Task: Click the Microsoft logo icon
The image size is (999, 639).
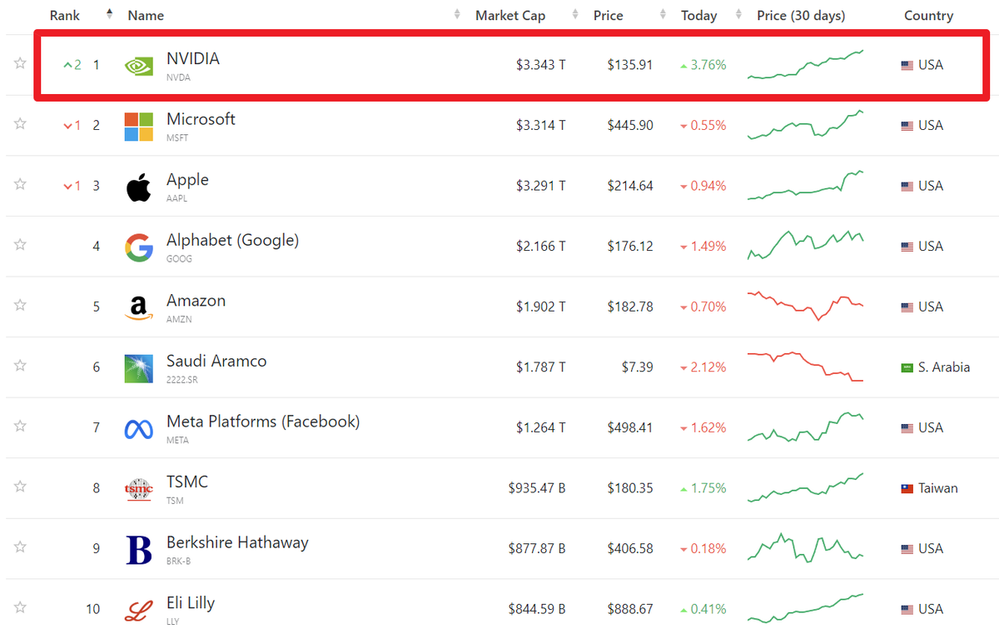Action: [139, 127]
